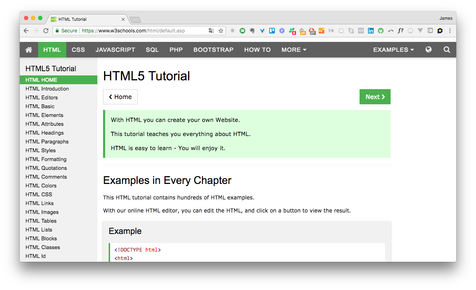This screenshot has height=290, width=476.
Task: Click the LinkedIn extension icon
Action: tap(370, 31)
